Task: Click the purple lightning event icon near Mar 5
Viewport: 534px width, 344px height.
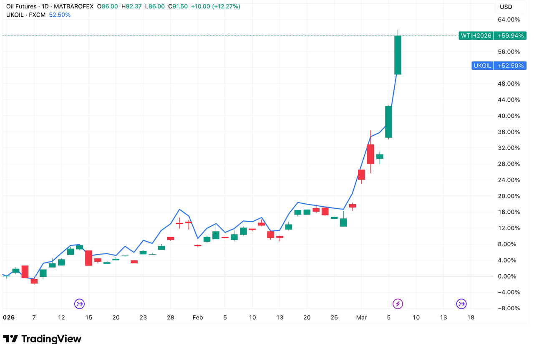Action: [398, 304]
